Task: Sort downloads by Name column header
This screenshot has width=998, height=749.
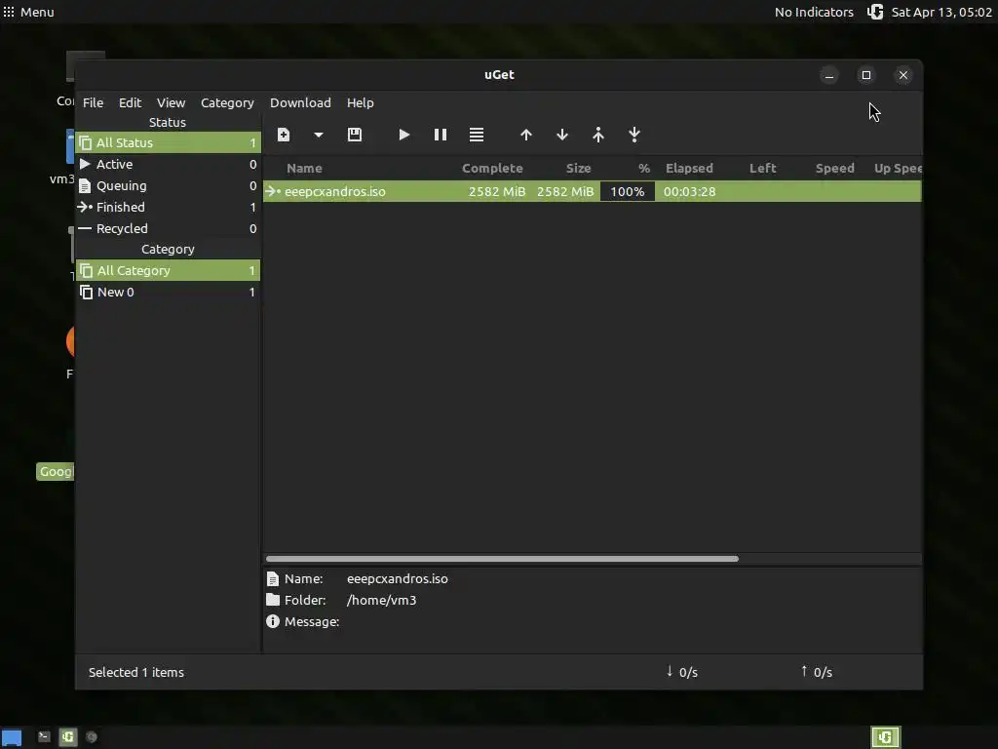Action: click(304, 168)
